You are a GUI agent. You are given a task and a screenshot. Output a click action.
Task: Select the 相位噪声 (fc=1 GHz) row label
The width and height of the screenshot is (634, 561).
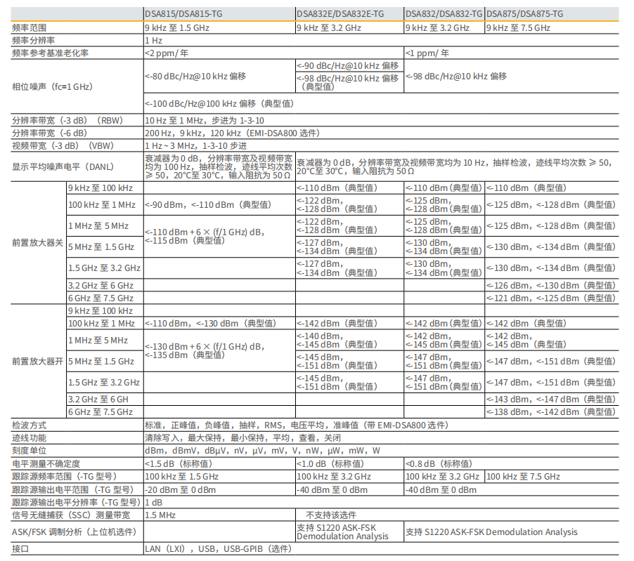(x=53, y=86)
